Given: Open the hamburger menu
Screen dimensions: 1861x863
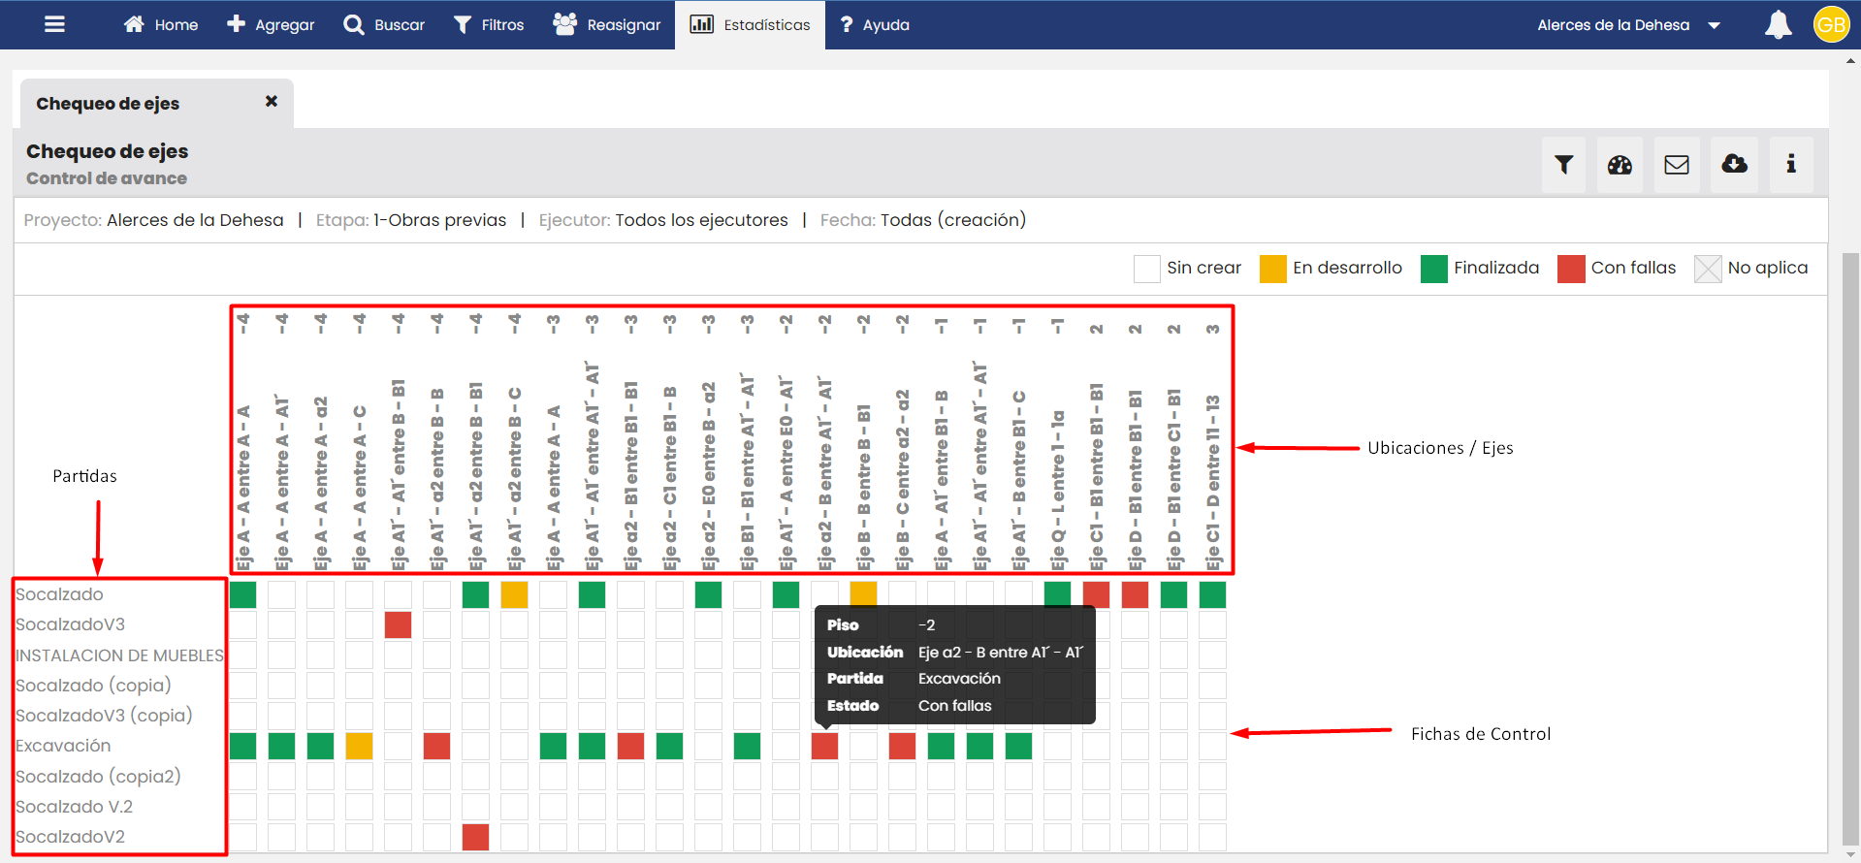Looking at the screenshot, I should click(54, 24).
